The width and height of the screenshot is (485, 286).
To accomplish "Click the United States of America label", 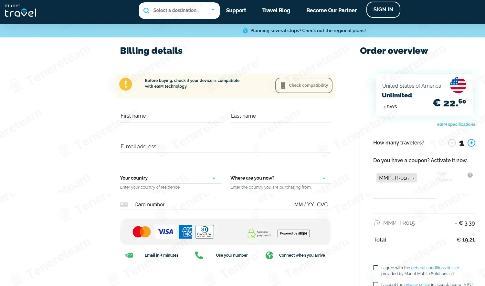I will [x=412, y=86].
